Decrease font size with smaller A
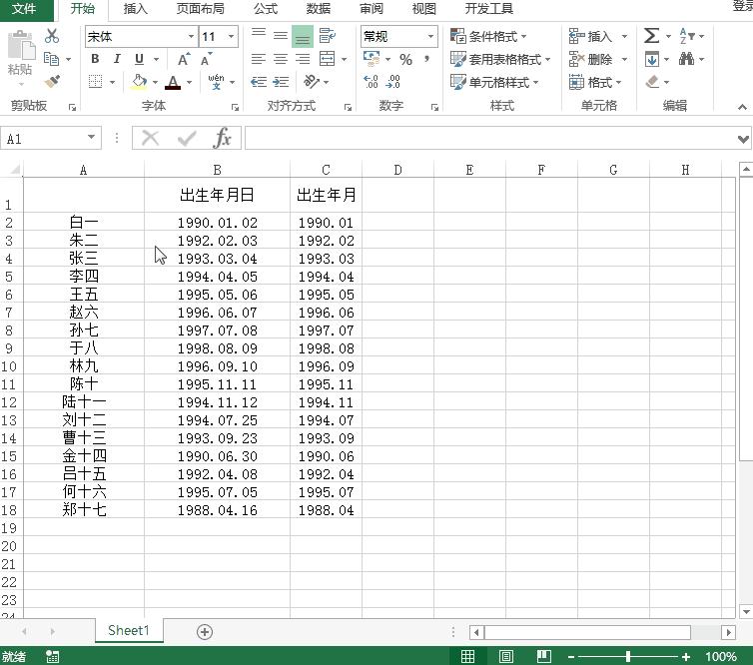The width and height of the screenshot is (753, 665). click(207, 59)
